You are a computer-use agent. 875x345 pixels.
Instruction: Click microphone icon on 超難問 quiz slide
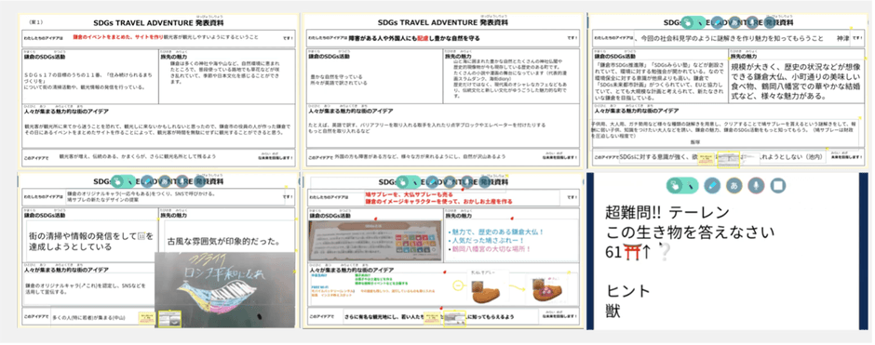coord(756,186)
